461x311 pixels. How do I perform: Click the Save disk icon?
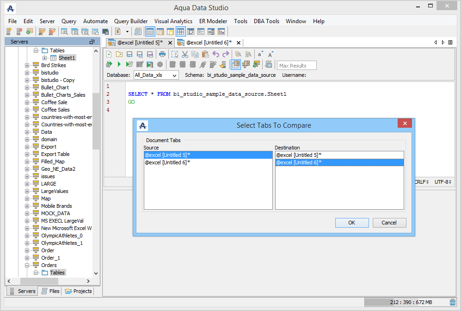point(129,54)
